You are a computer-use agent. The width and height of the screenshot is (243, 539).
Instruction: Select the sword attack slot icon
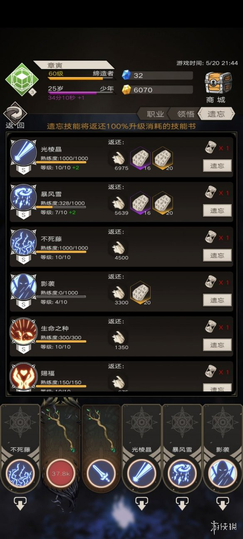pos(101,473)
